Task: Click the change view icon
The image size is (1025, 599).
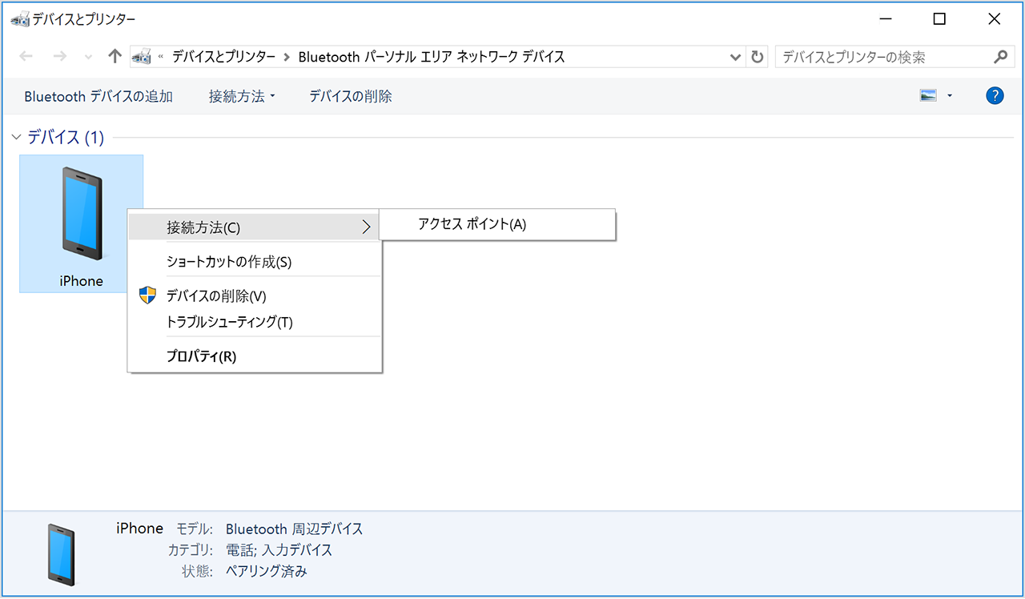Action: pyautogui.click(x=929, y=96)
